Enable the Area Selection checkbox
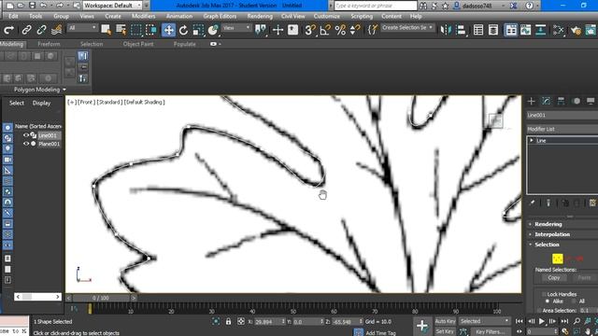Viewport: 598px width, 336px height. [x=539, y=311]
